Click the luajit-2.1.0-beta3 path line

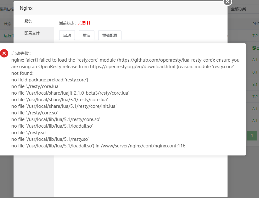[x=70, y=93]
